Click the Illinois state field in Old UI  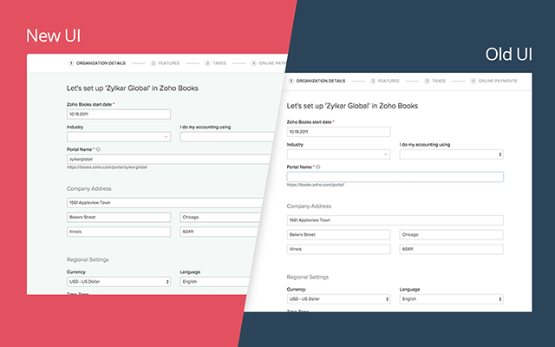click(x=339, y=249)
